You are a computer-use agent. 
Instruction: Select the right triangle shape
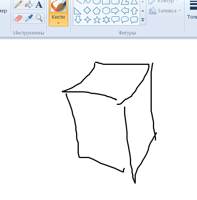coord(78,11)
